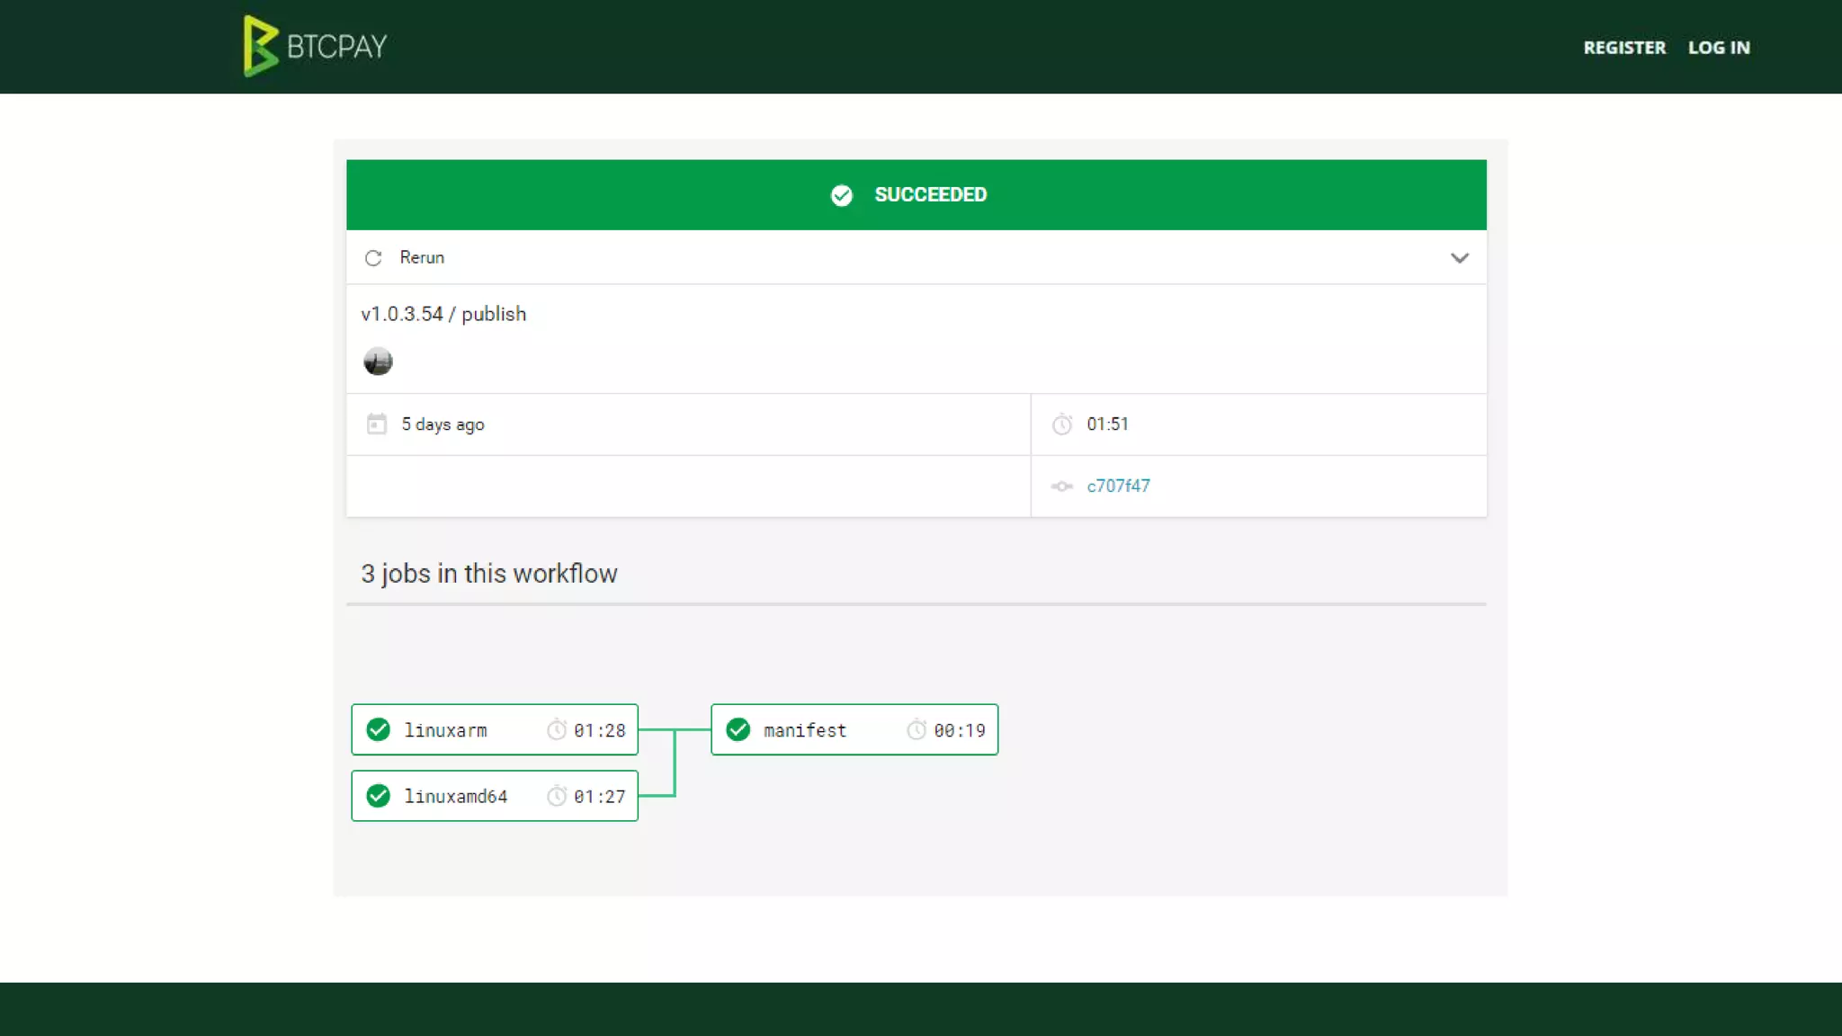Viewport: 1842px width, 1036px height.
Task: Click the Rerun button text
Action: pos(422,257)
